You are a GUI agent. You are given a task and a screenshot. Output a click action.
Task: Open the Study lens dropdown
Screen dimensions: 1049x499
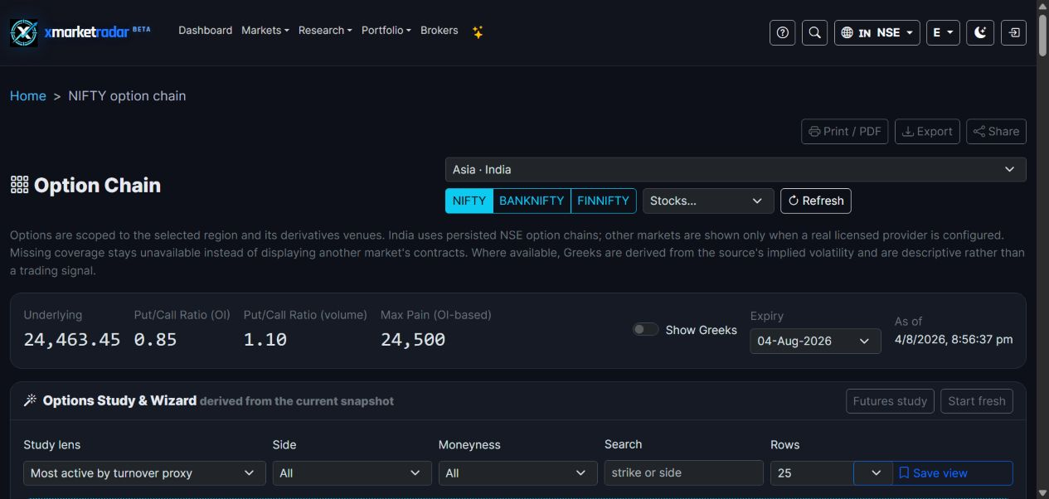pyautogui.click(x=144, y=473)
